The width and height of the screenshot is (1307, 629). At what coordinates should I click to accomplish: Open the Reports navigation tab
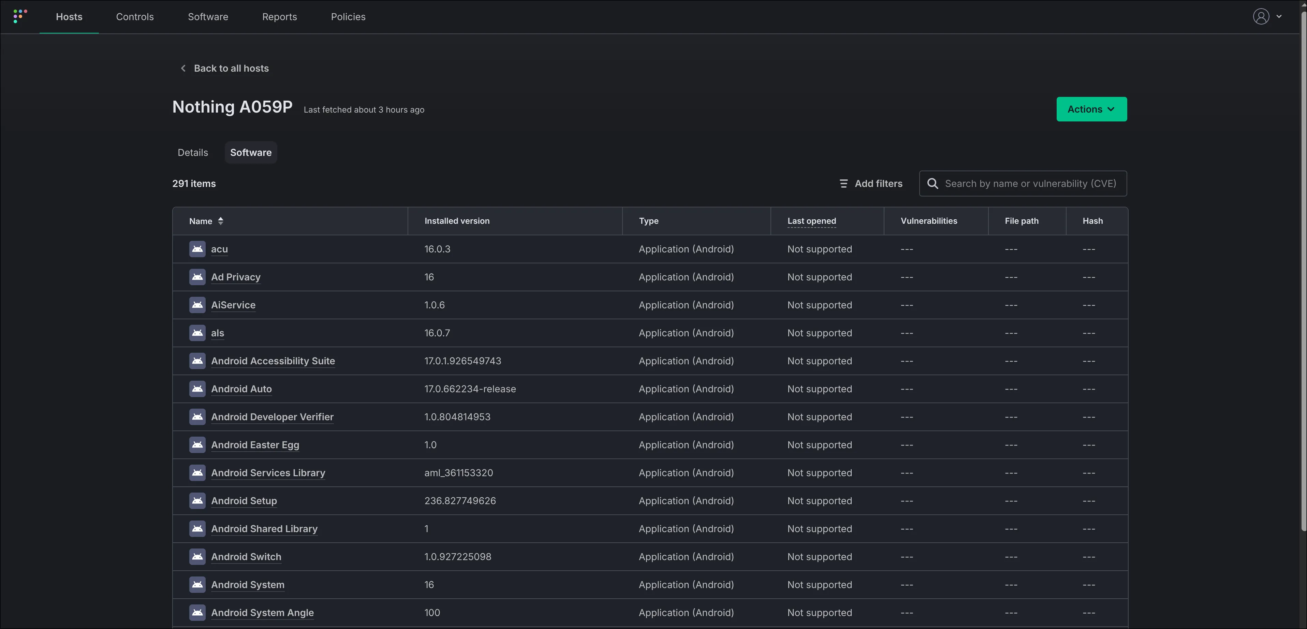click(x=280, y=17)
